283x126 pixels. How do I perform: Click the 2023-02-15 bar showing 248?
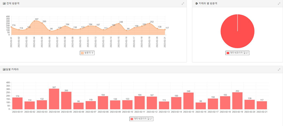click(x=188, y=101)
